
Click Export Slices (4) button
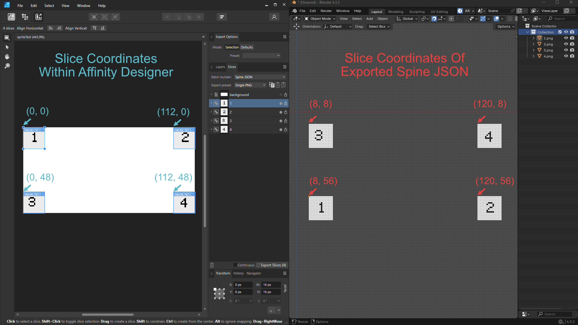click(x=272, y=265)
